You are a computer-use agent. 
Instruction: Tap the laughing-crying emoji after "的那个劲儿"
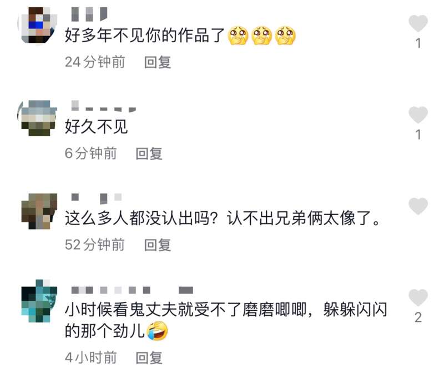click(157, 331)
